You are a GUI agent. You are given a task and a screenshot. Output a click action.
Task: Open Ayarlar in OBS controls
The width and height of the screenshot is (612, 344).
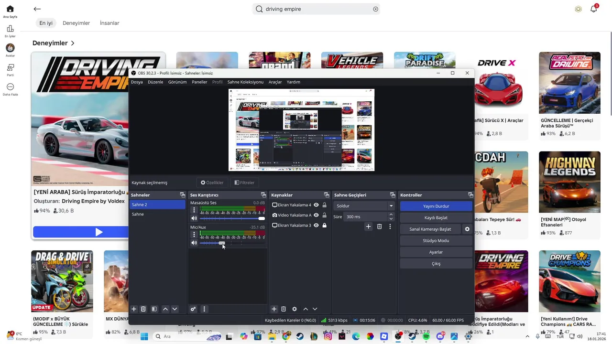tap(436, 252)
